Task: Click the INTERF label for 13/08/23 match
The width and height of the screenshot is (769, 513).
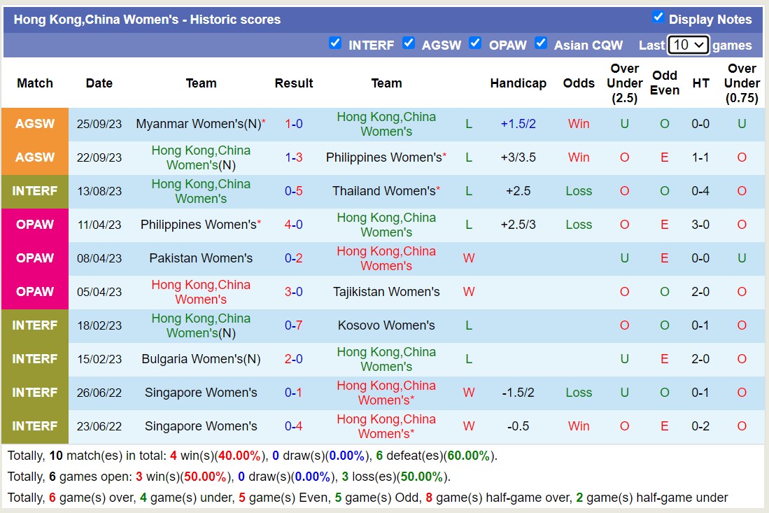Action: (x=35, y=191)
